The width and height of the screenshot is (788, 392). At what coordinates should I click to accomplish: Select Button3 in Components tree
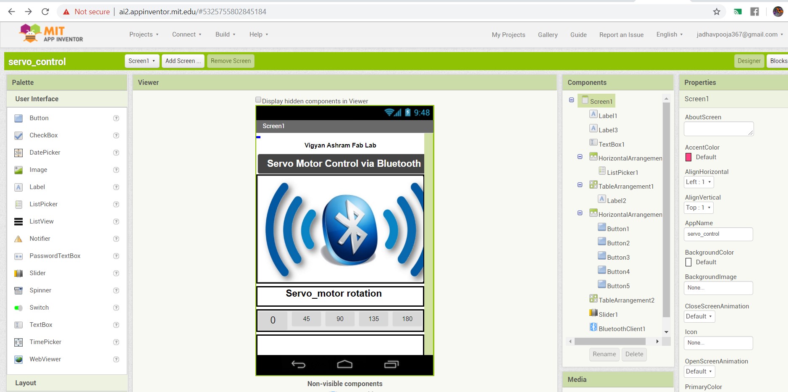point(618,258)
